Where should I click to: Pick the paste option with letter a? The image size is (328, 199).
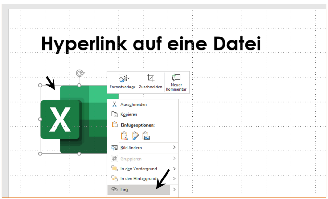pos(125,136)
